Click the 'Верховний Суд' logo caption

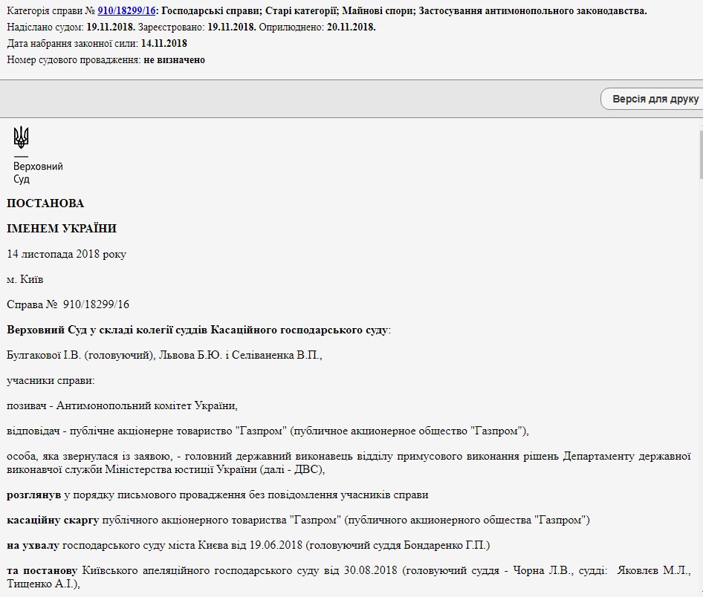38,173
